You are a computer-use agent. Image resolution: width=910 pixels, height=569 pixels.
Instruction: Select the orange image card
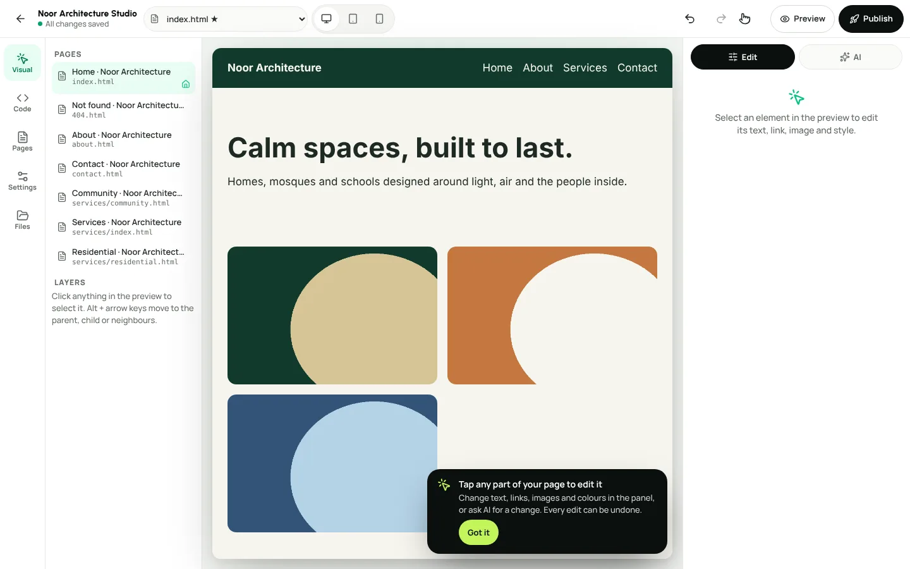552,315
